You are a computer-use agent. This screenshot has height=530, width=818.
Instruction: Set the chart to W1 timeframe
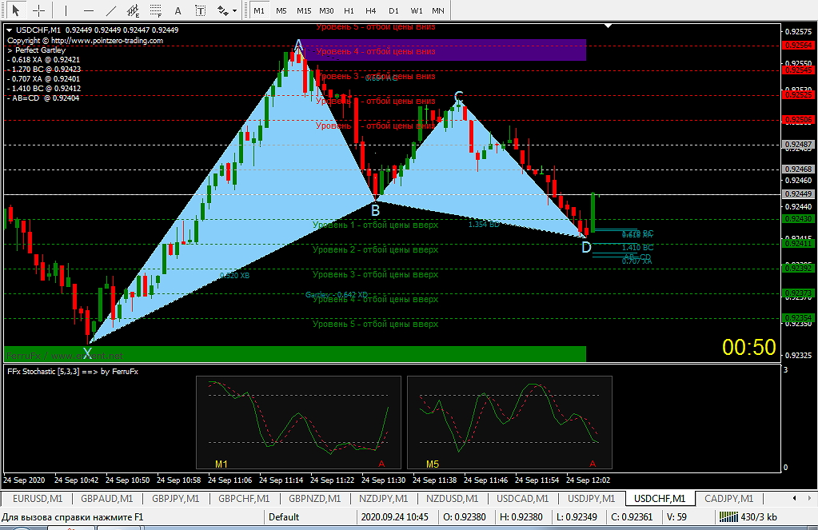click(x=417, y=10)
